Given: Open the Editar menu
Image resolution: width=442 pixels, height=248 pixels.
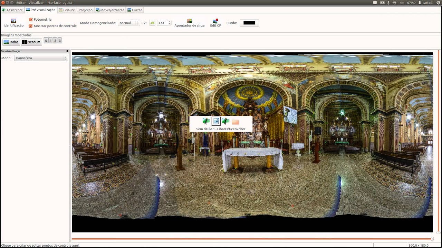Looking at the screenshot, I should (x=21, y=3).
